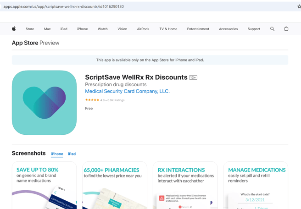The image size is (301, 209).
Task: Open the AirPods menu item
Action: coord(143,29)
